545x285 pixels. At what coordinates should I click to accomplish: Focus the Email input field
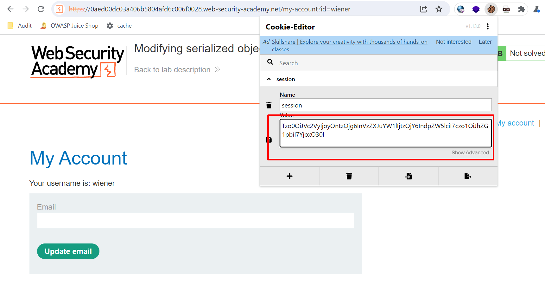coord(195,220)
